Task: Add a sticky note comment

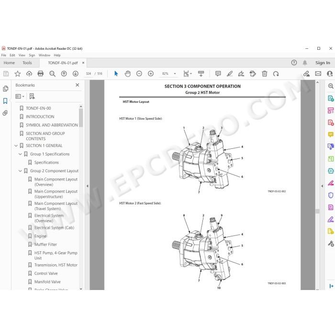Action: pyautogui.click(x=218, y=74)
